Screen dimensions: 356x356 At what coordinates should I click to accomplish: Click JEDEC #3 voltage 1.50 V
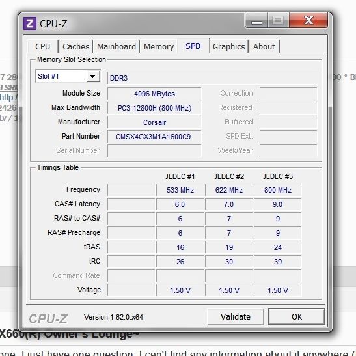pyautogui.click(x=278, y=290)
